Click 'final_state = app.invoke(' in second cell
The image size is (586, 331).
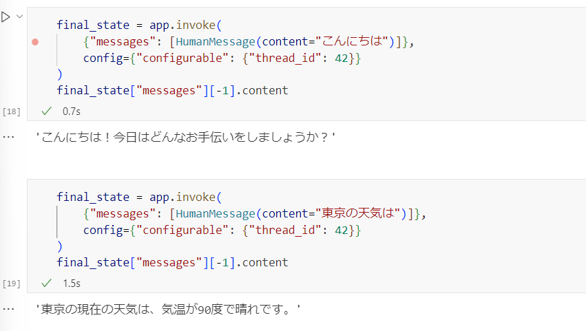(139, 197)
